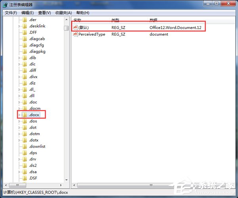Click the .divx folder icon
238x198 pixels.
click(25, 77)
